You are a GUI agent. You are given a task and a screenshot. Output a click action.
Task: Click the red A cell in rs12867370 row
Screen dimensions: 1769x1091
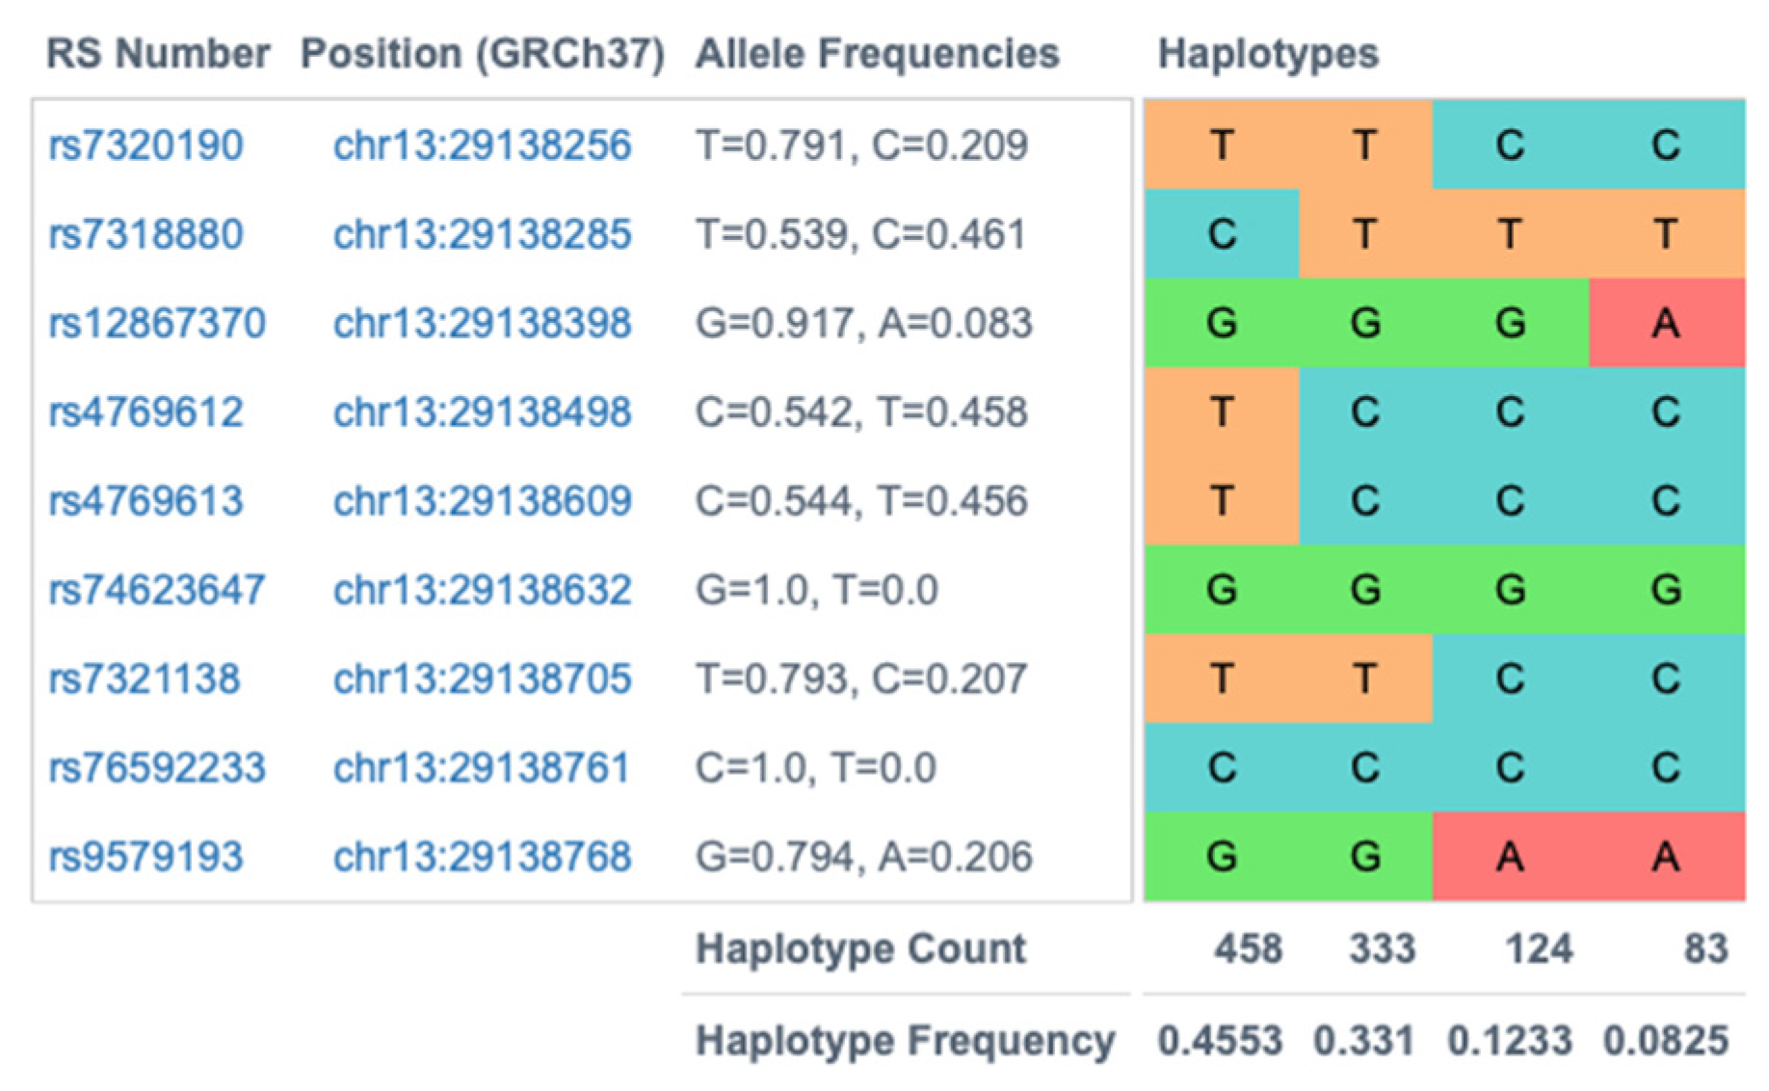(x=1667, y=323)
